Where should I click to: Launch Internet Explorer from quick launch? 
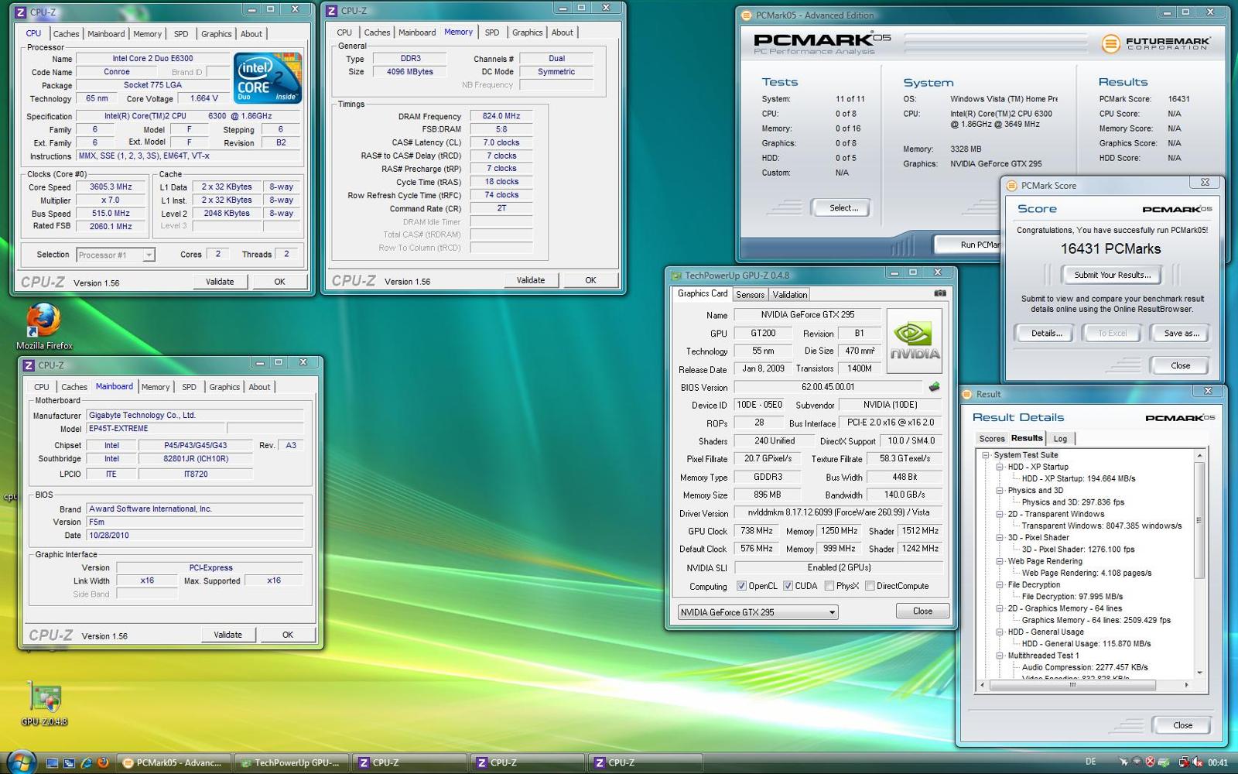pyautogui.click(x=87, y=763)
